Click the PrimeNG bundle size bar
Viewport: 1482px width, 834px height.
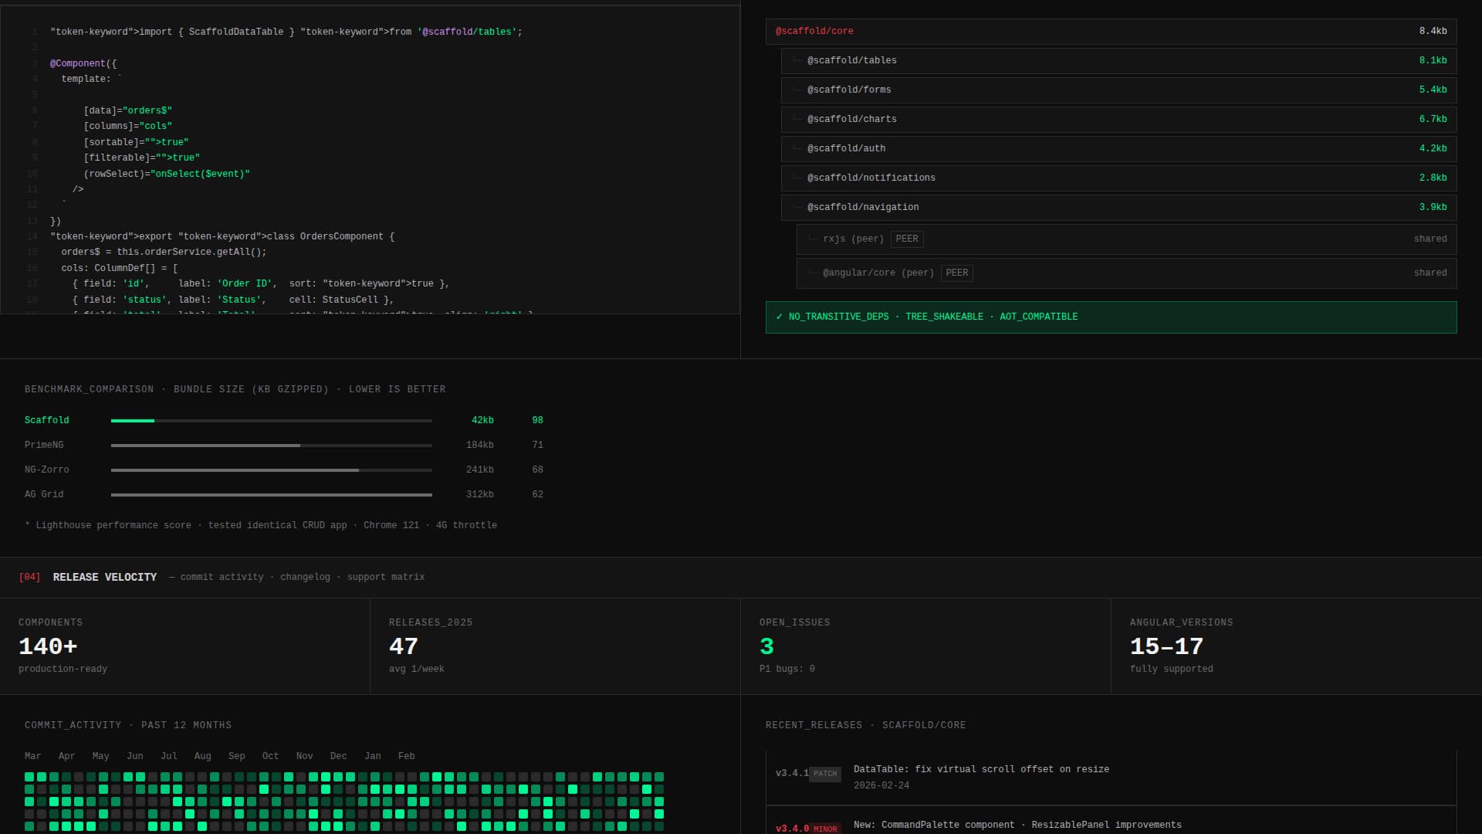[x=272, y=446]
